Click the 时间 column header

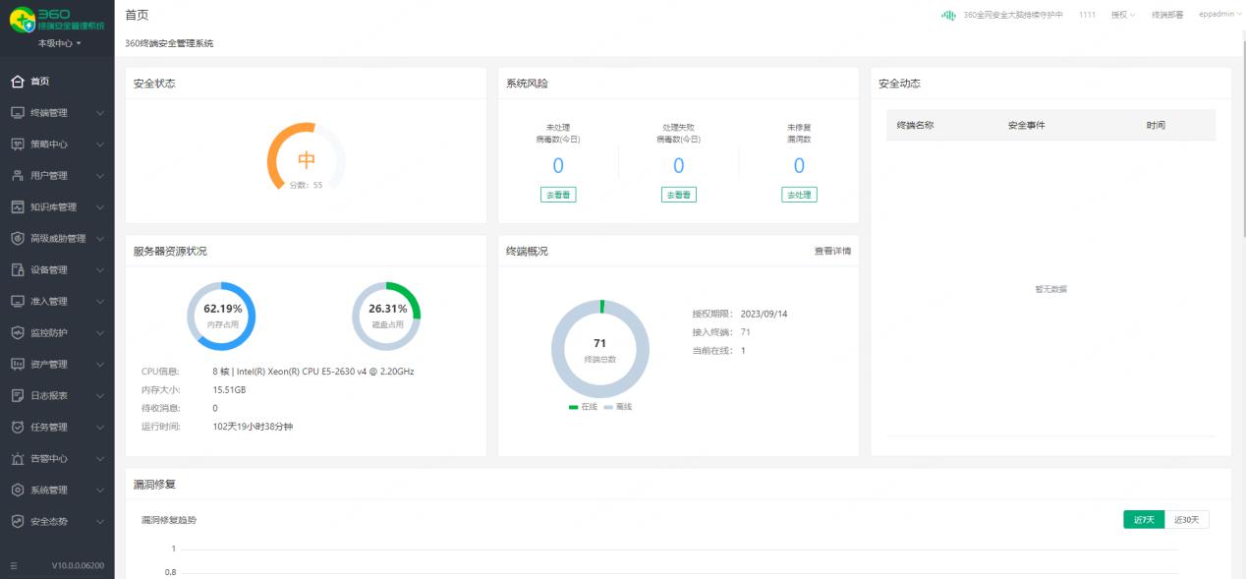pyautogui.click(x=1156, y=126)
